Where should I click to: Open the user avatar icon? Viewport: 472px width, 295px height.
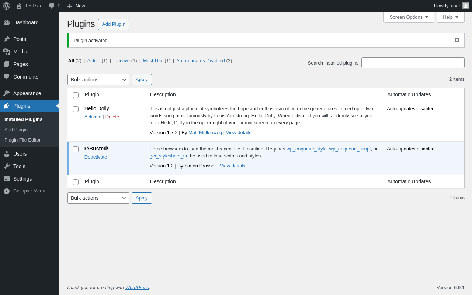[x=466, y=6]
